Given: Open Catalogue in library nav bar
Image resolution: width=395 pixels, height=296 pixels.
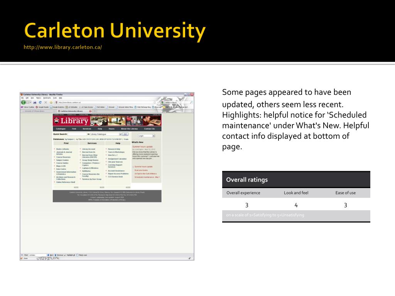Looking at the screenshot, I should pyautogui.click(x=61, y=129).
